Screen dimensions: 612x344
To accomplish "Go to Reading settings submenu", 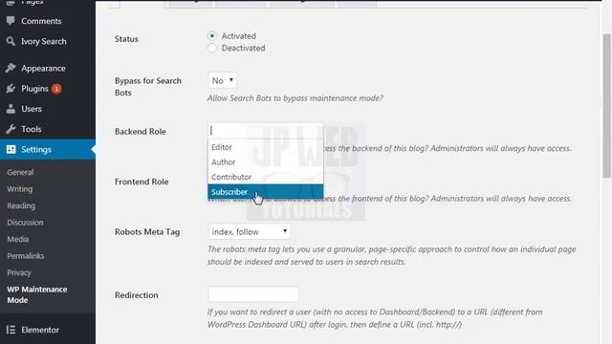I will click(21, 205).
